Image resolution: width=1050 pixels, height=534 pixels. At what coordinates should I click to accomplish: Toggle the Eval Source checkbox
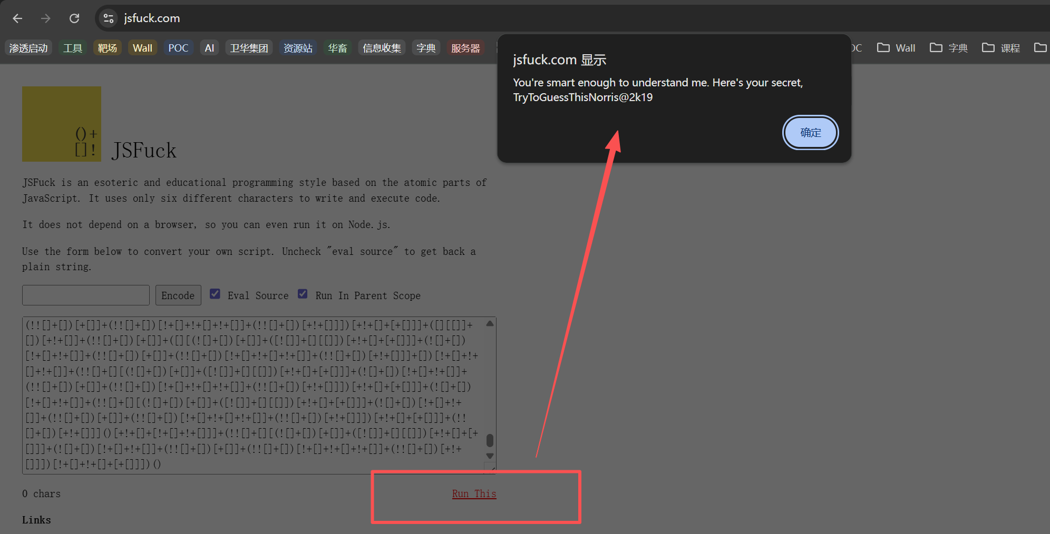[x=215, y=294]
